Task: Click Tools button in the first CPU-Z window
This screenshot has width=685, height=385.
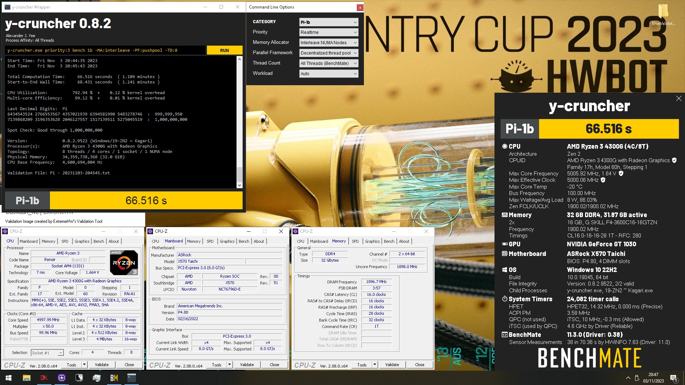Action: pos(71,365)
